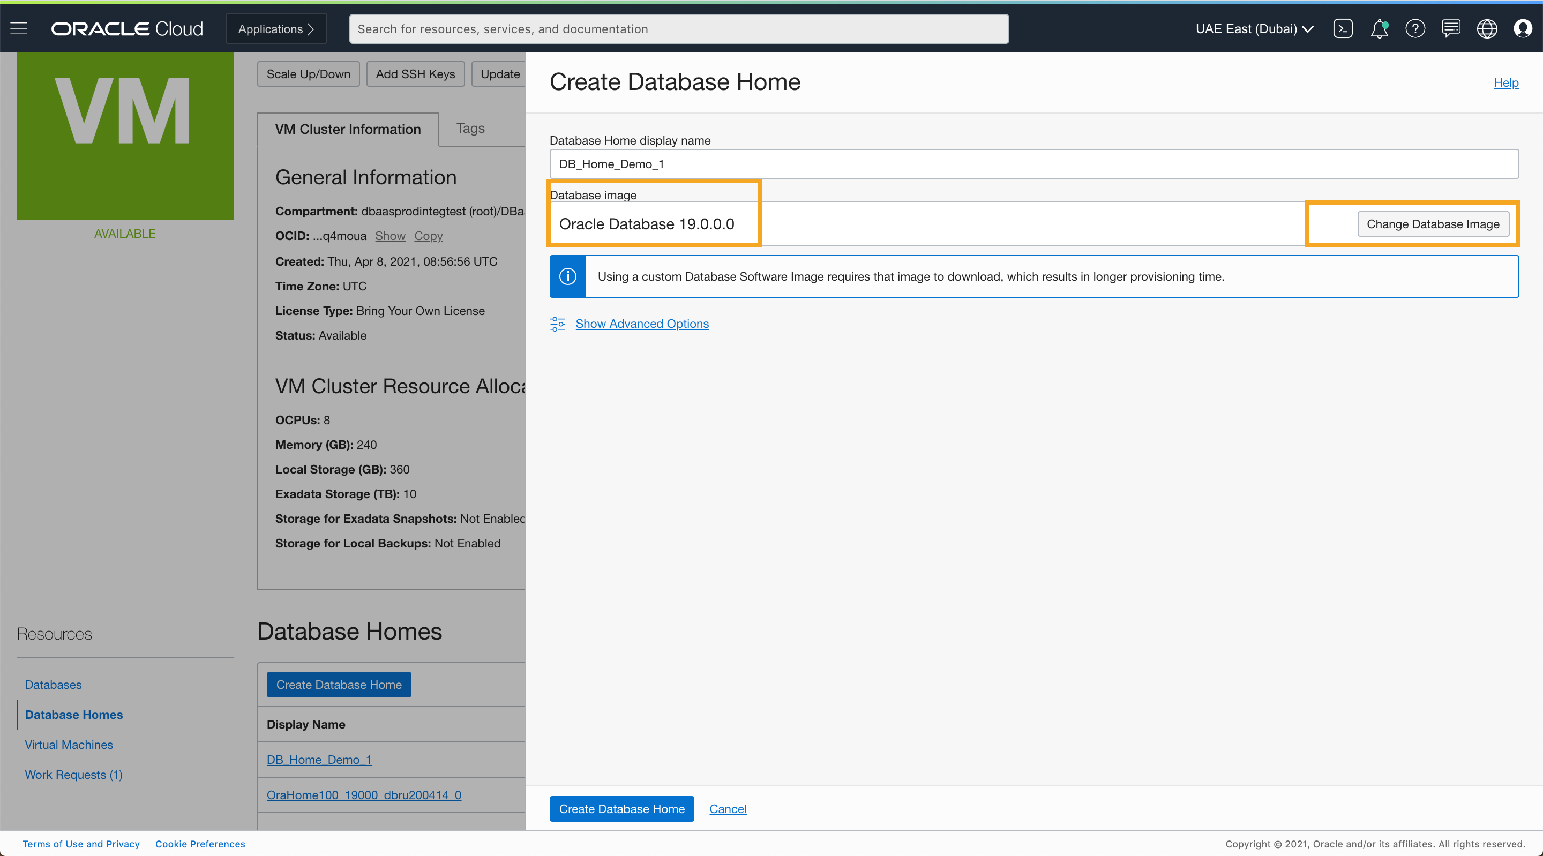The image size is (1543, 856).
Task: Expand the Applications menu chevron
Action: (310, 29)
